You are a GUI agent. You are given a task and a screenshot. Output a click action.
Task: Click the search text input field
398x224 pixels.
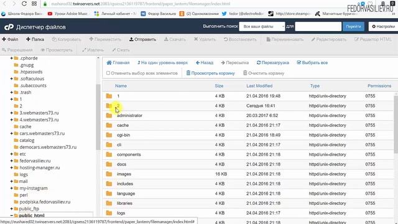pyautogui.click(x=318, y=26)
